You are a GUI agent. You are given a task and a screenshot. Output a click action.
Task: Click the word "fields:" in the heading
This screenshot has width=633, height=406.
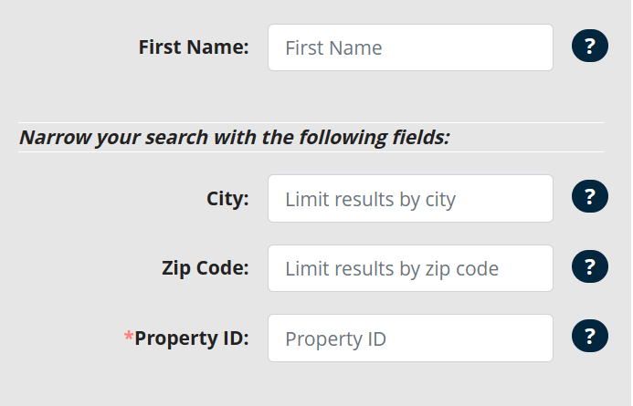click(421, 138)
